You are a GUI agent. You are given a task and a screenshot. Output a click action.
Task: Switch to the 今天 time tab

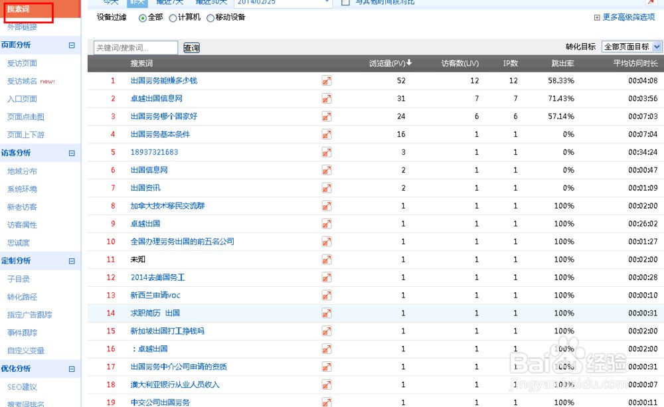tap(109, 2)
